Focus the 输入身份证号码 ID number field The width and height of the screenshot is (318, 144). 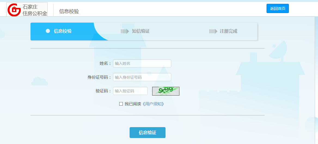pos(142,77)
